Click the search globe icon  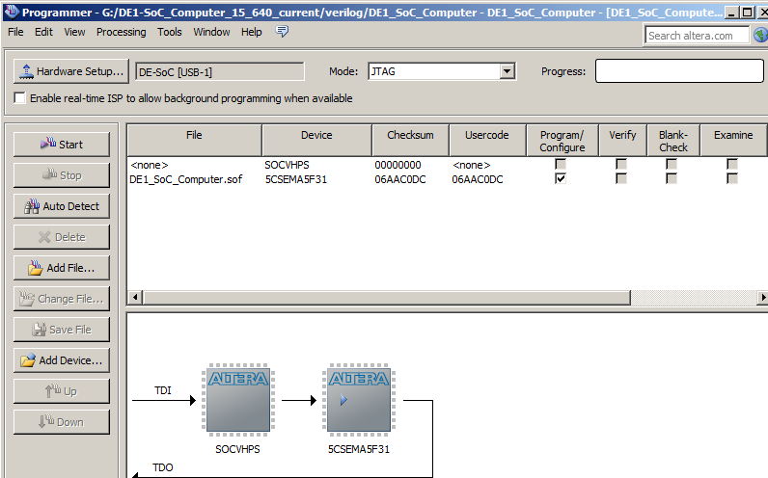759,35
